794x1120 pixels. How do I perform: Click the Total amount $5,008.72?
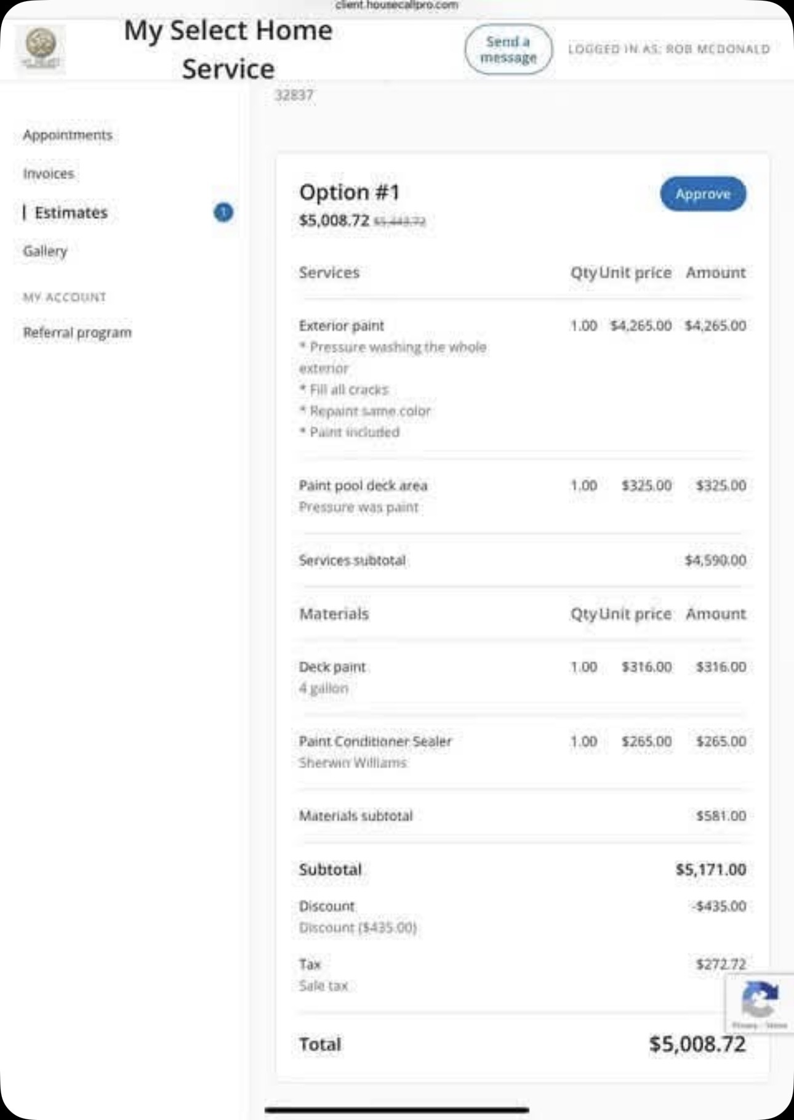click(x=697, y=1044)
